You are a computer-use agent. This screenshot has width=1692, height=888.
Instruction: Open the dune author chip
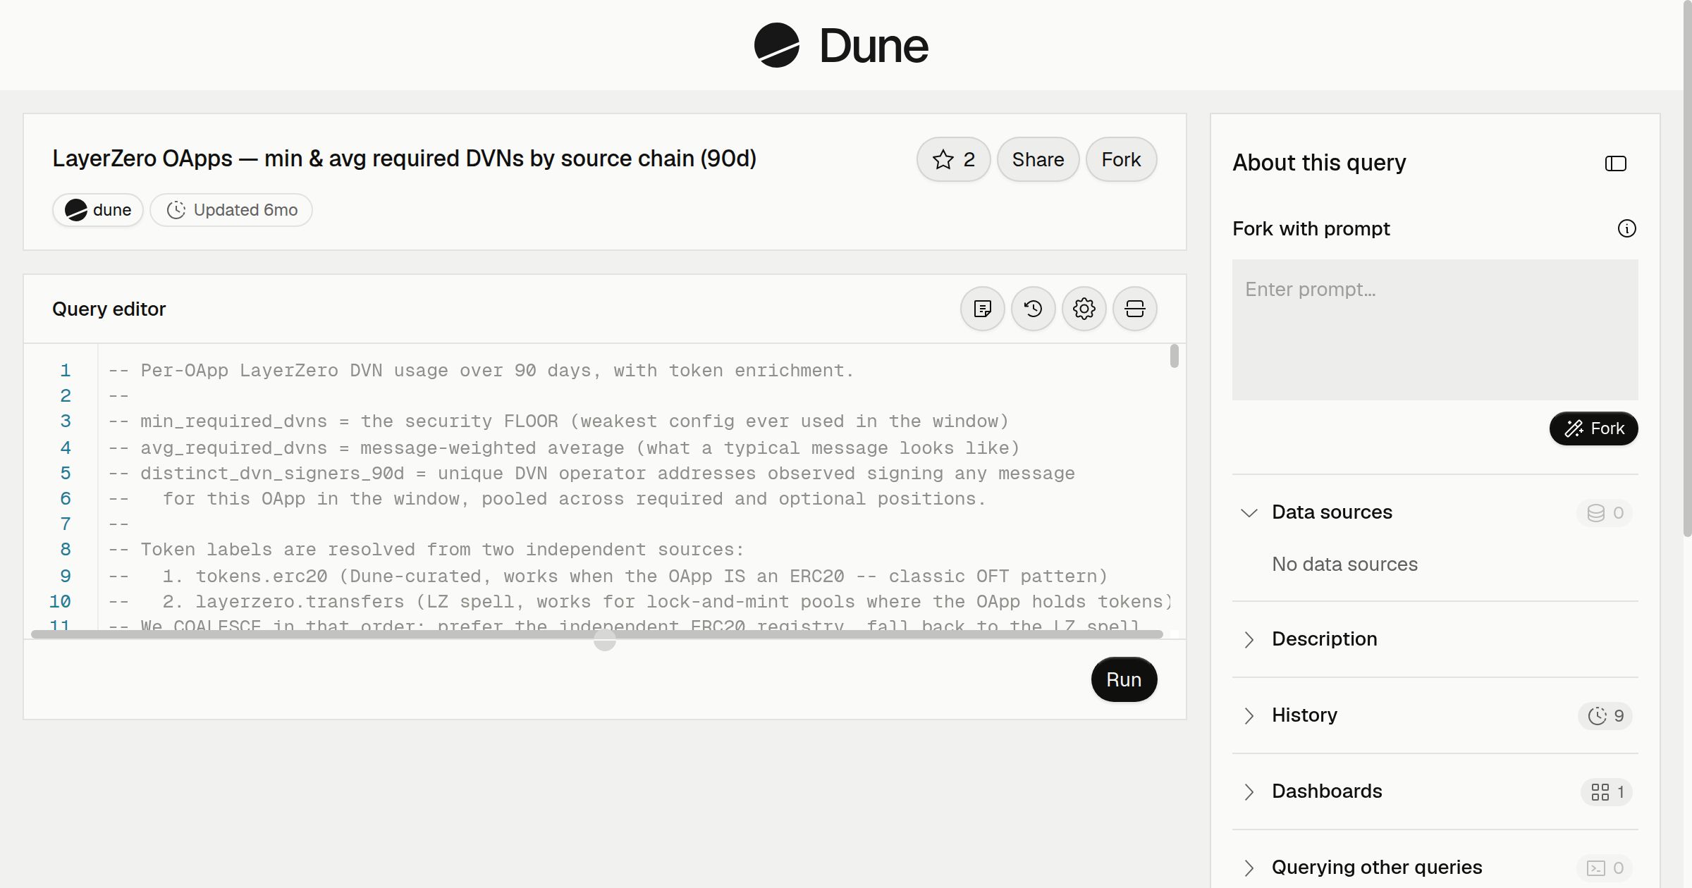coord(98,210)
